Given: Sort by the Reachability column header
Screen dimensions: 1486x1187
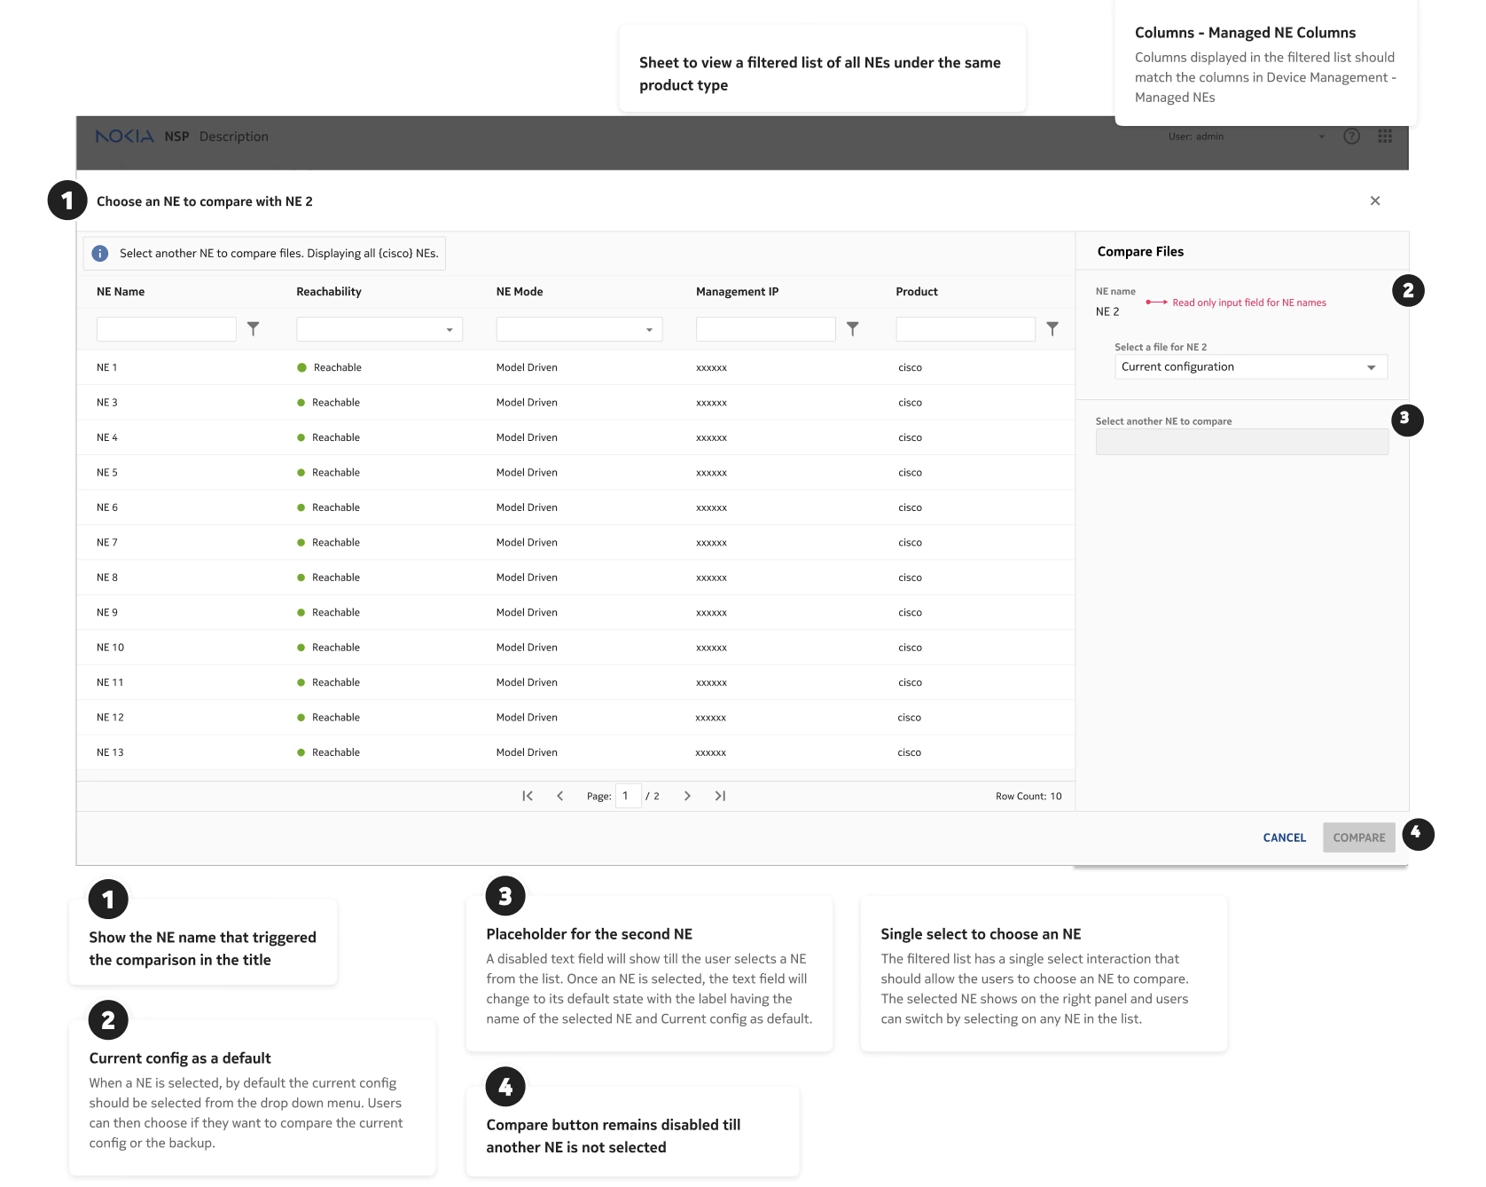Looking at the screenshot, I should (329, 292).
